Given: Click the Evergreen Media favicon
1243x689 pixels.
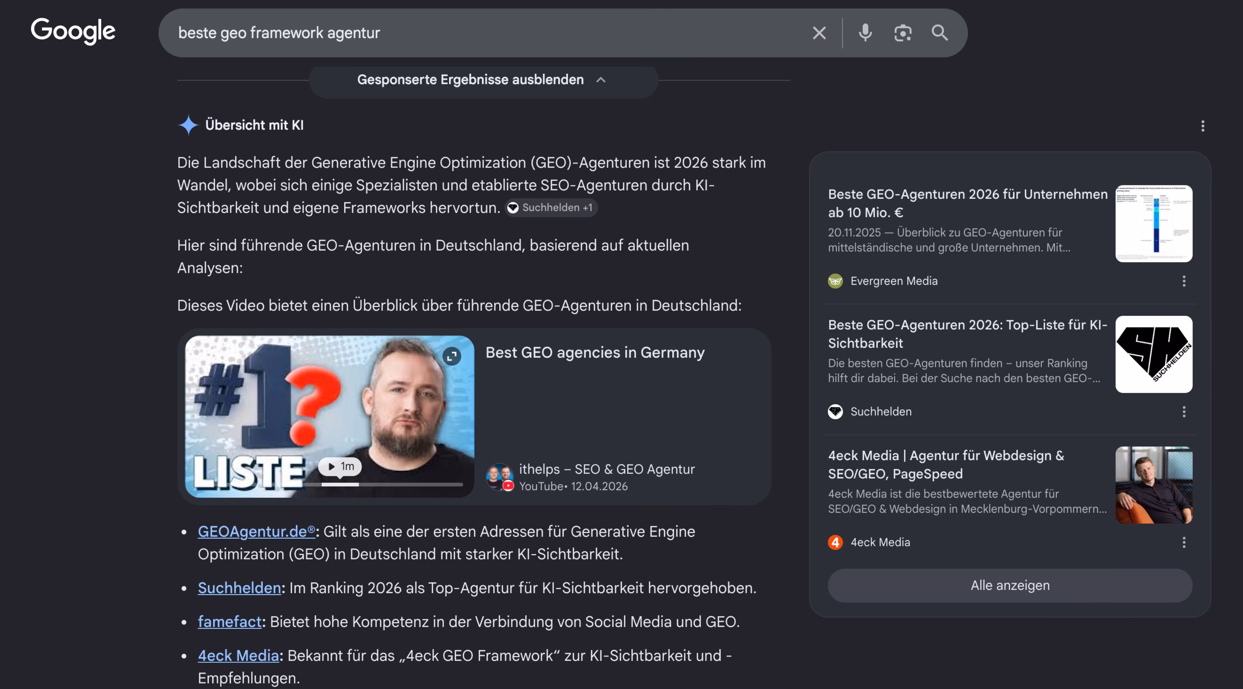Looking at the screenshot, I should (835, 281).
